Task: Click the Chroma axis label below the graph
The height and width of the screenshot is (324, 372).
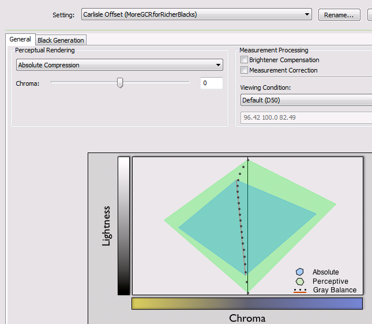Action: click(247, 318)
